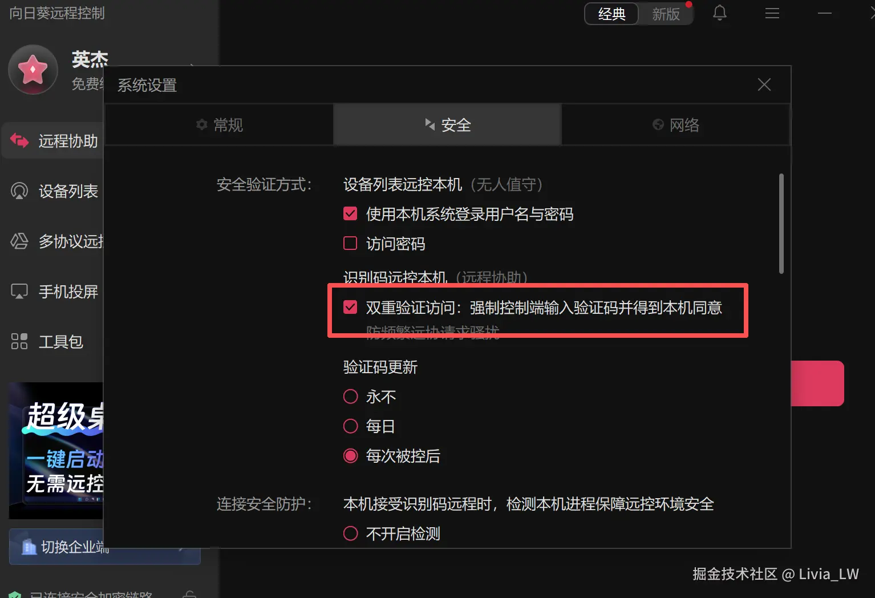This screenshot has height=598, width=875.
Task: Click the gear icon on 常规 tab
Action: pos(201,124)
